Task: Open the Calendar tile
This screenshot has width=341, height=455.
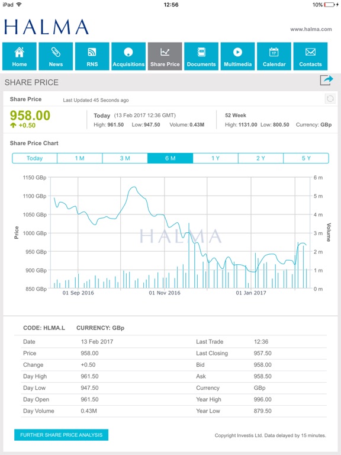Action: click(274, 56)
